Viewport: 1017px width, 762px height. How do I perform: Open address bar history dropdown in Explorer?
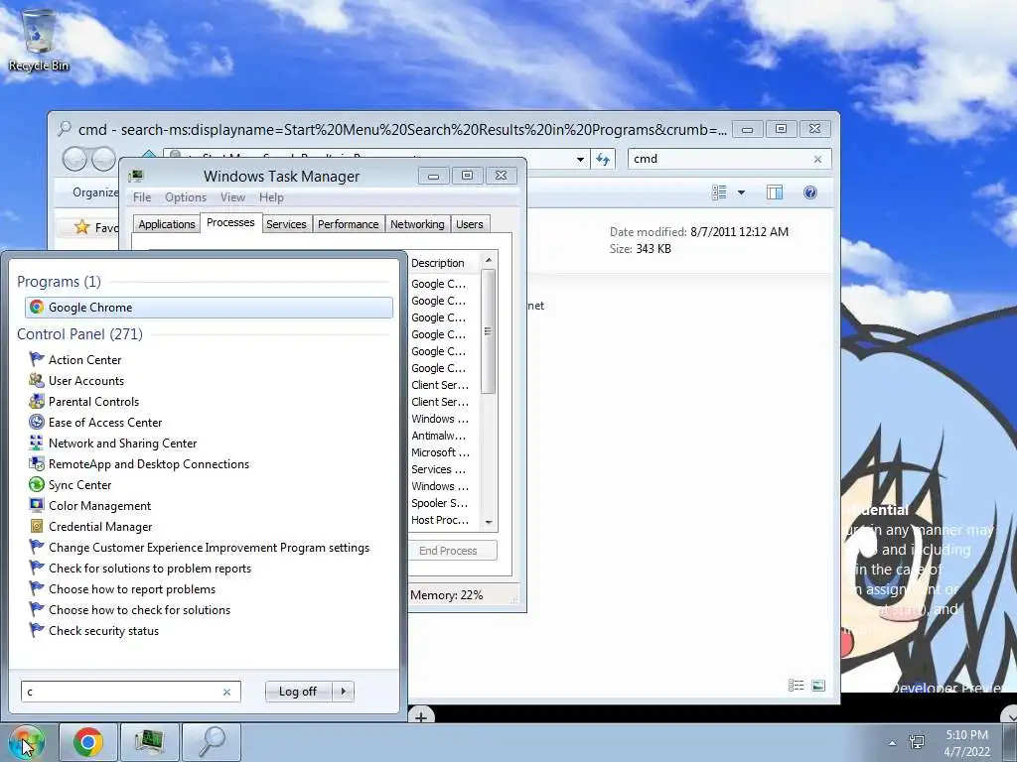(x=580, y=160)
